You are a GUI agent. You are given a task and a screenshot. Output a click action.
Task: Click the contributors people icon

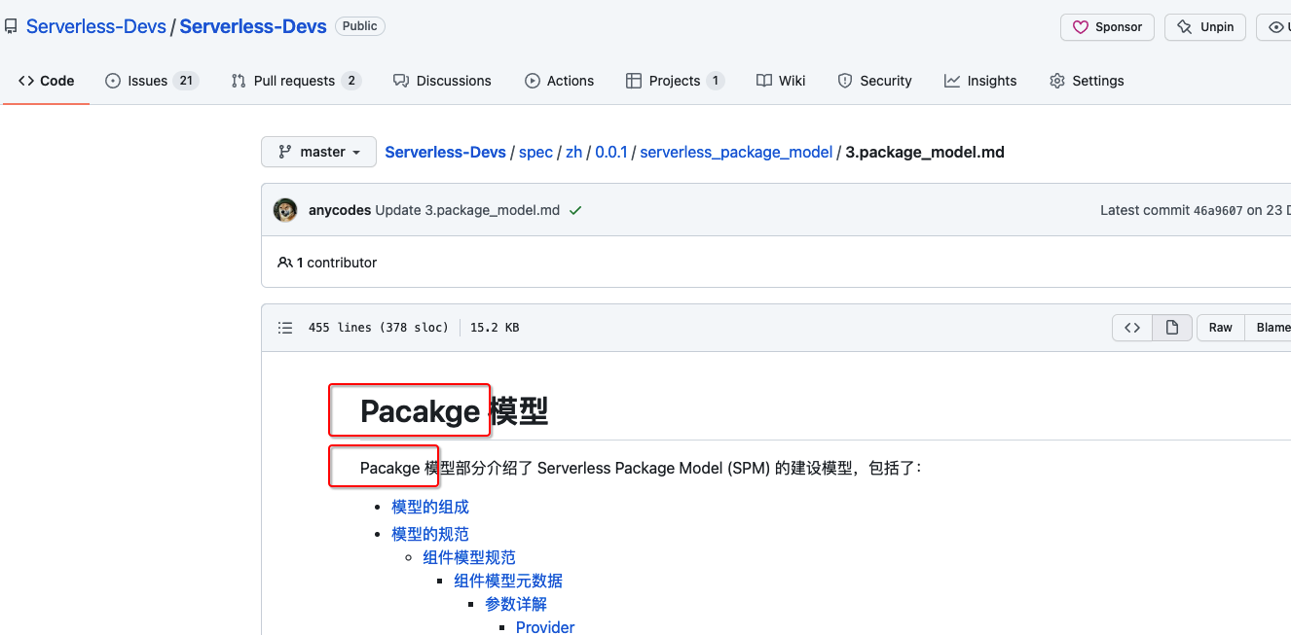[284, 262]
